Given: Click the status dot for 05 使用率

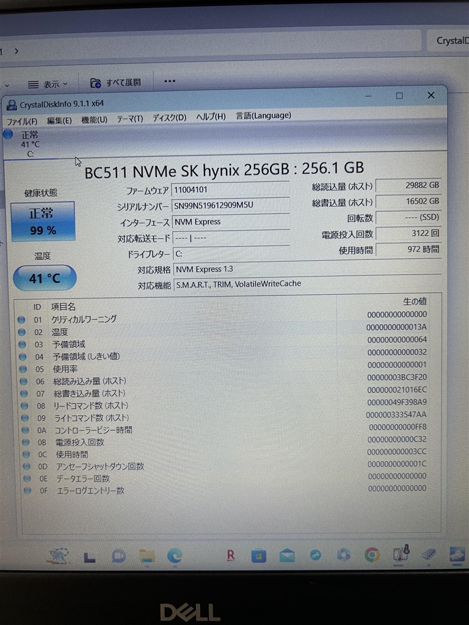Looking at the screenshot, I should pyautogui.click(x=23, y=369).
